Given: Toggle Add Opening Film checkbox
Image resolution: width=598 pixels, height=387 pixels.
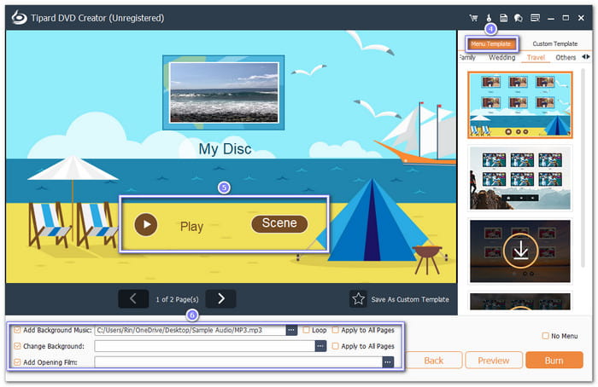Looking at the screenshot, I should click(17, 362).
